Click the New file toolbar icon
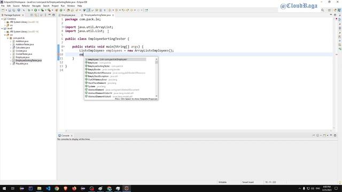The height and width of the screenshot is (192, 342). click(x=3, y=10)
